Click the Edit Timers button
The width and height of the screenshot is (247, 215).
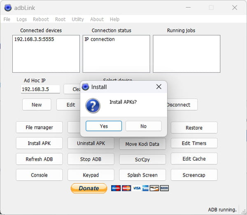click(x=194, y=143)
